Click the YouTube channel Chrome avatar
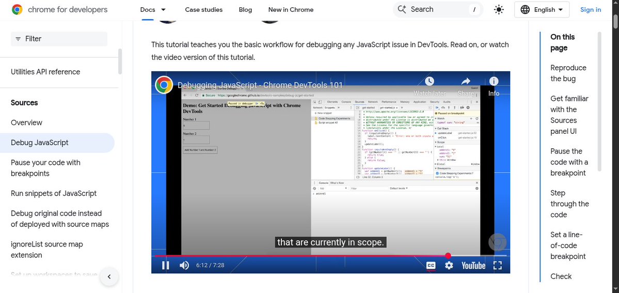 click(164, 85)
